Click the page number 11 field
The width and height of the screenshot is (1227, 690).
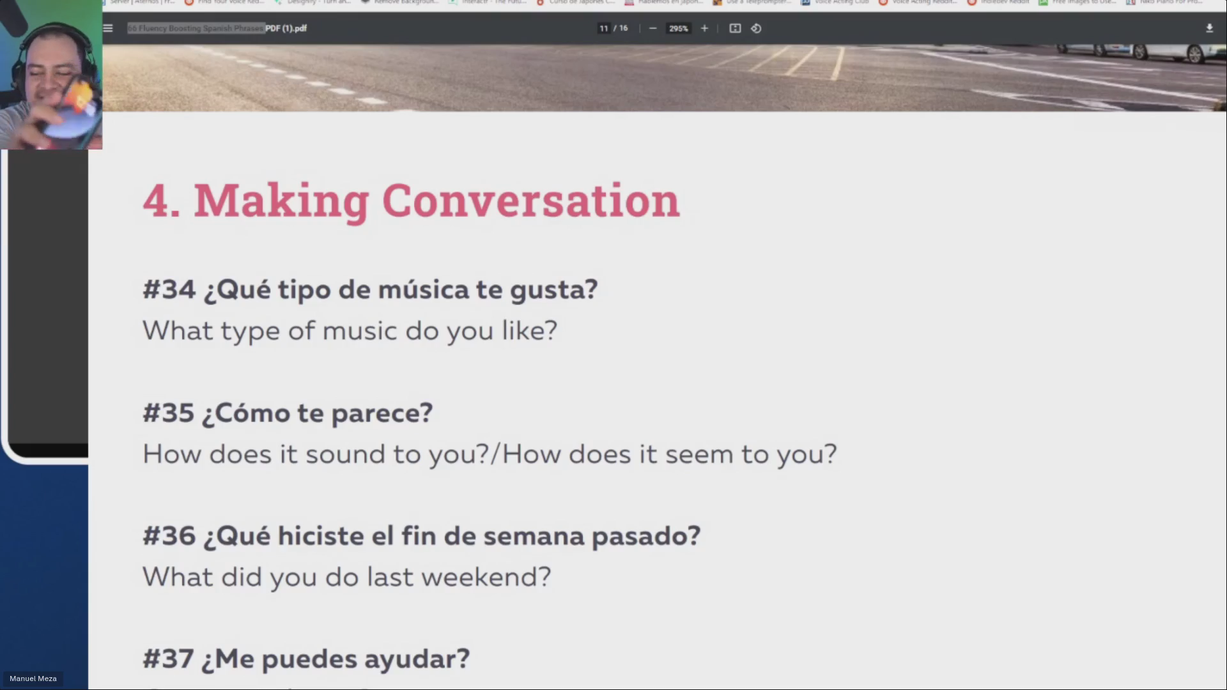pyautogui.click(x=603, y=28)
